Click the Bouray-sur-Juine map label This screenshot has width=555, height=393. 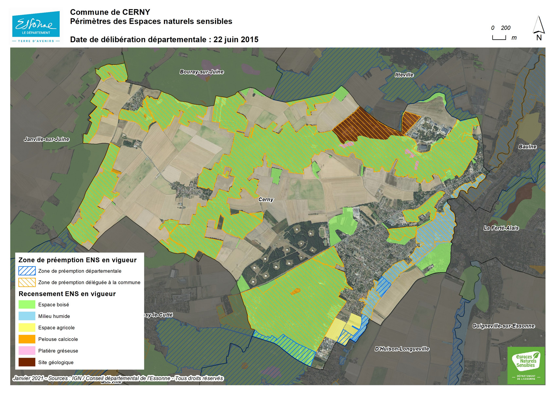(x=202, y=72)
